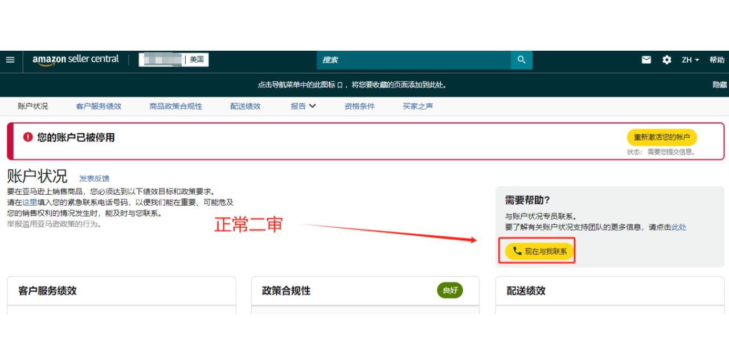Click the 与账户状况专员联系 text
Screen dimensions: 729x364
tap(541, 216)
